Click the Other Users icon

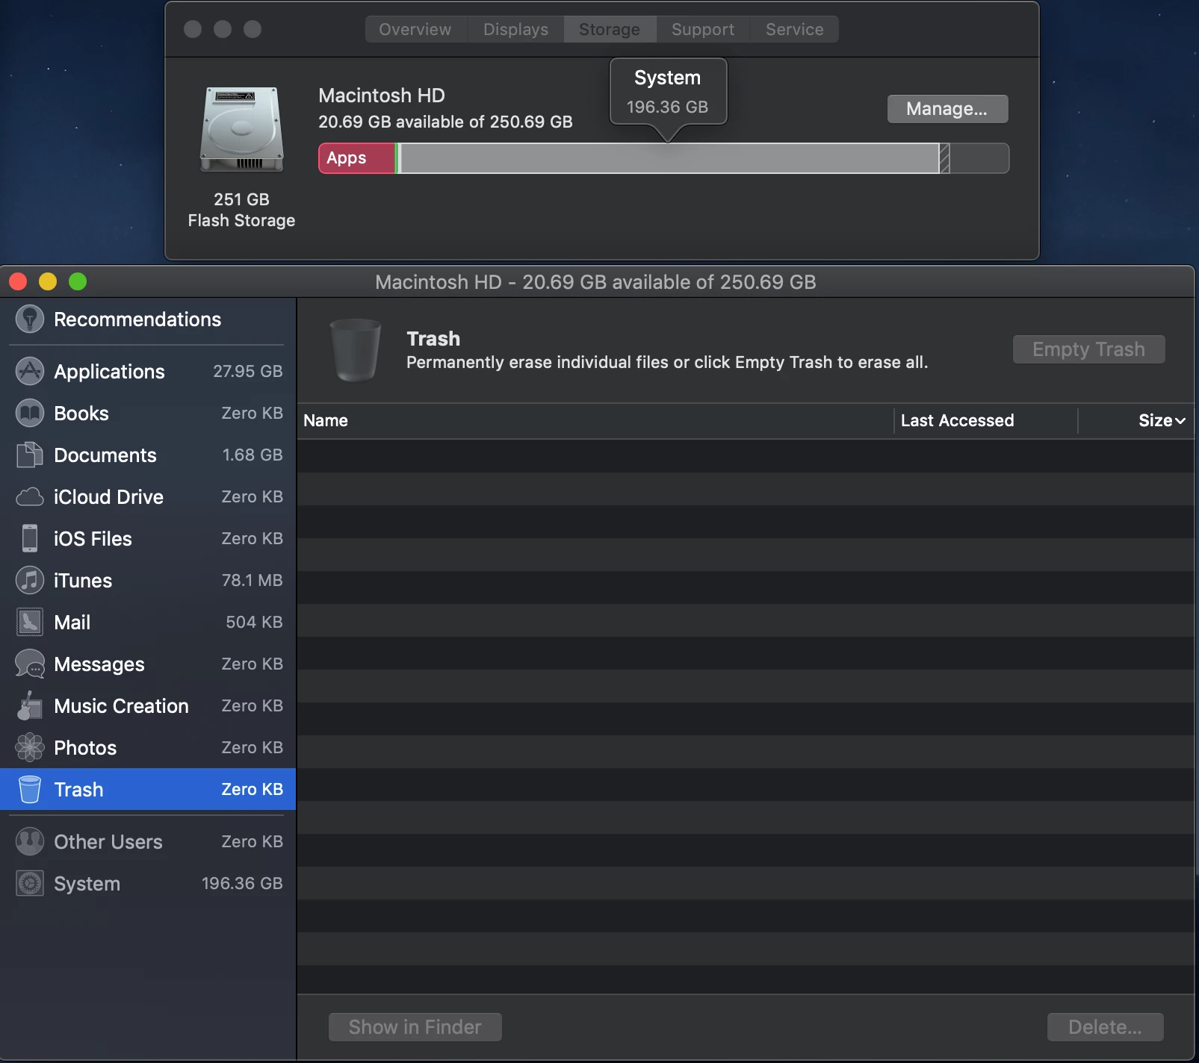30,841
